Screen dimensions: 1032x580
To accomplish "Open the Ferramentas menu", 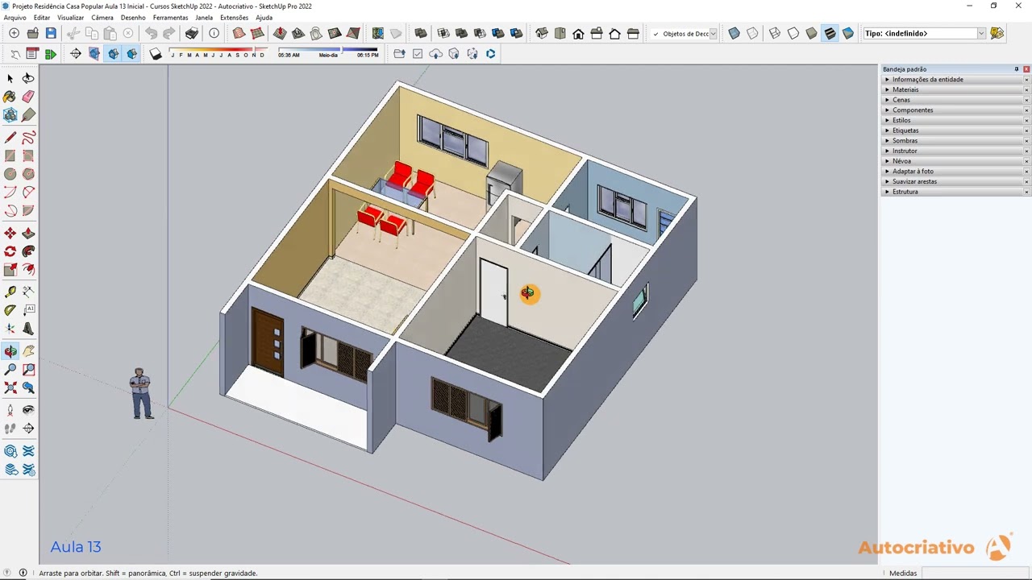I will pos(170,18).
